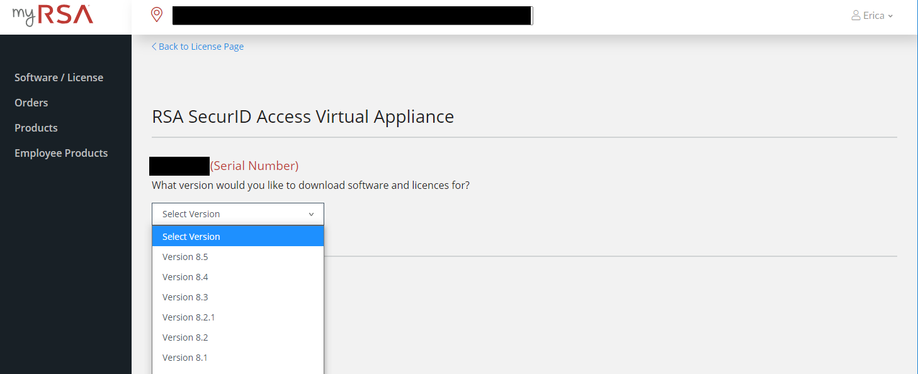Image resolution: width=918 pixels, height=374 pixels.
Task: Select Version 8.2.1 from the list
Action: (x=189, y=317)
